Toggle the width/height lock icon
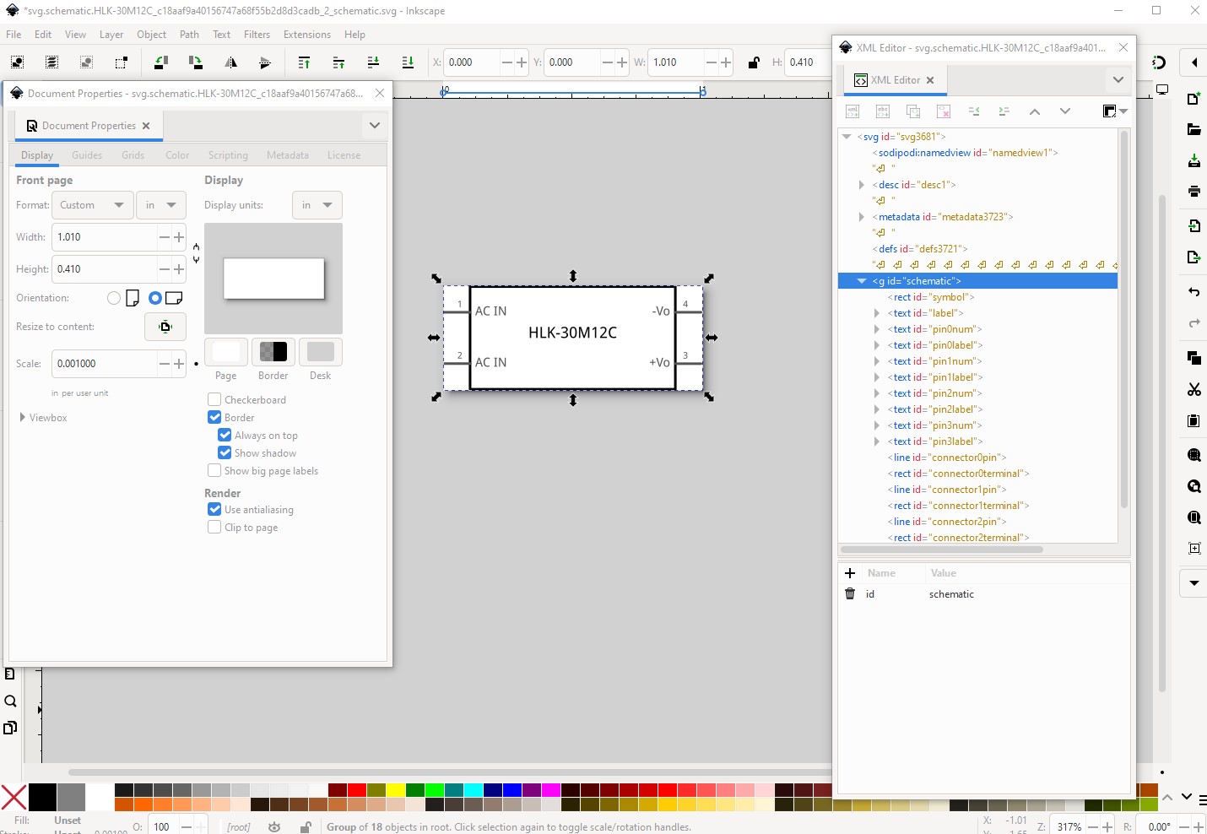This screenshot has height=834, width=1207. pyautogui.click(x=754, y=62)
